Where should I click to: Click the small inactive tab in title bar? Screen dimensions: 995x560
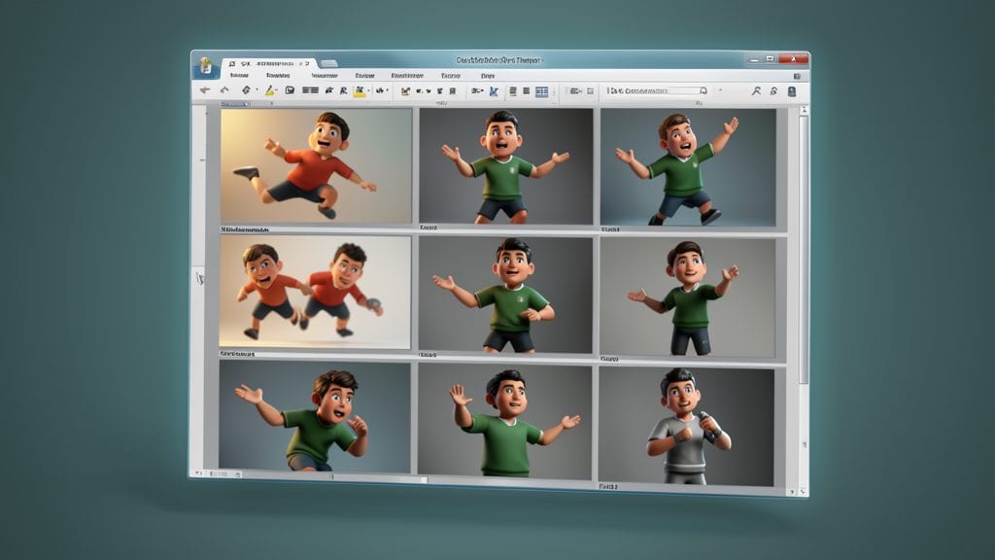328,63
